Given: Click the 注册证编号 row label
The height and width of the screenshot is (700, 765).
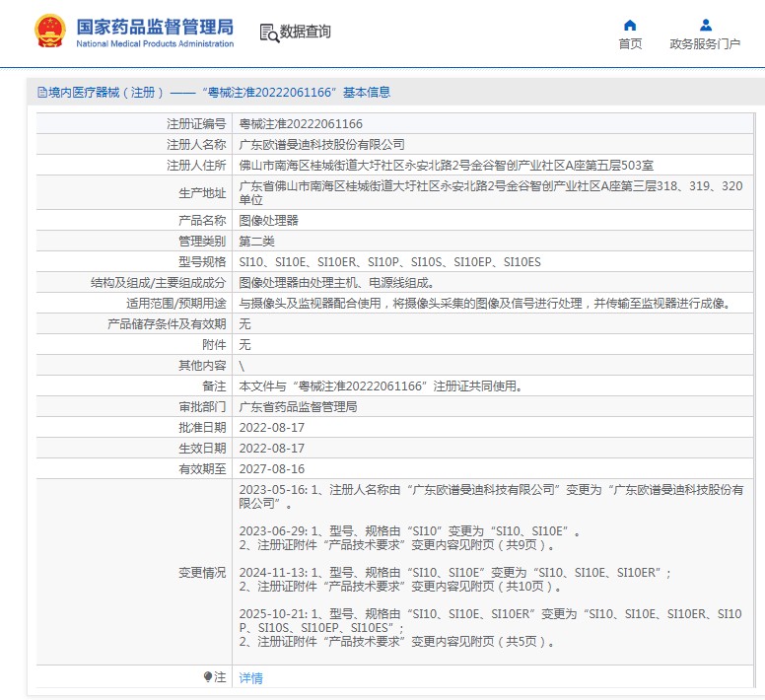Looking at the screenshot, I should click(196, 124).
